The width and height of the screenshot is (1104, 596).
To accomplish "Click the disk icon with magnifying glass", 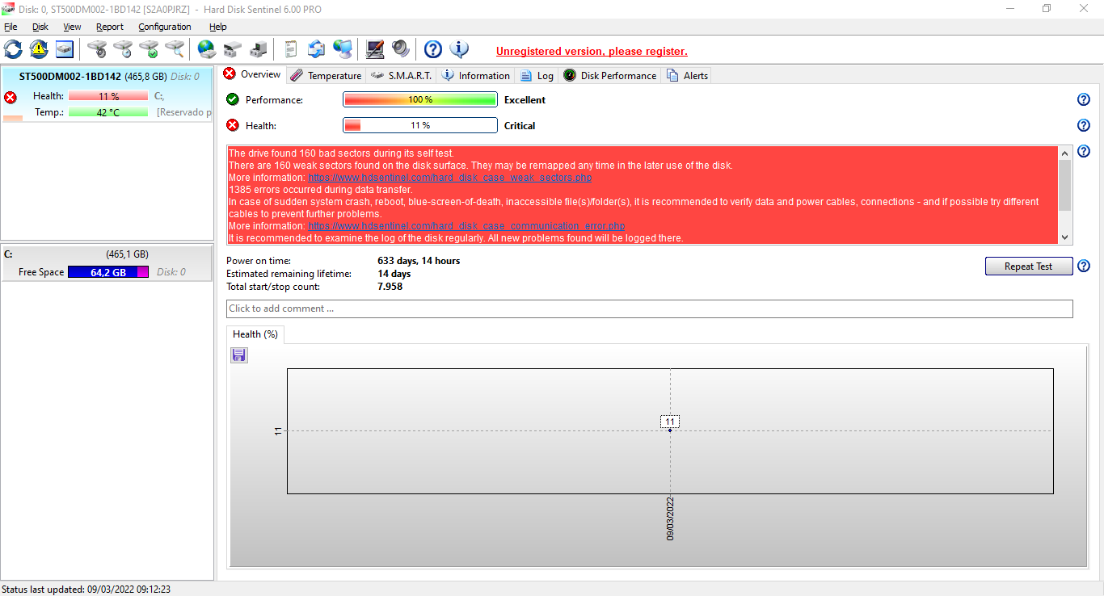I will point(175,49).
